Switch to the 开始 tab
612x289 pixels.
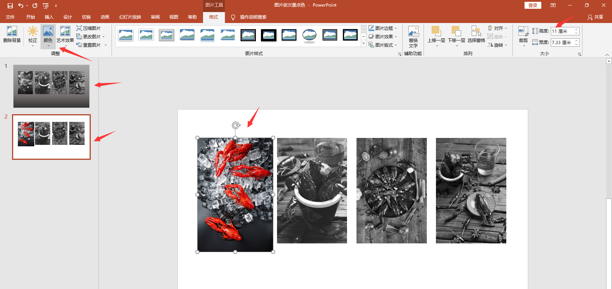tap(31, 17)
